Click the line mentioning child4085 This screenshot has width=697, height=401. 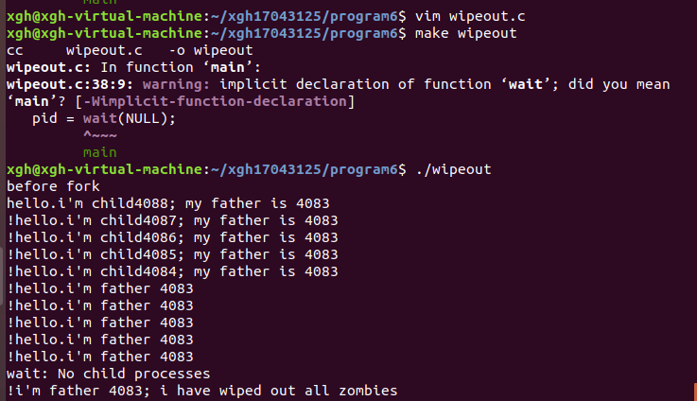(172, 254)
